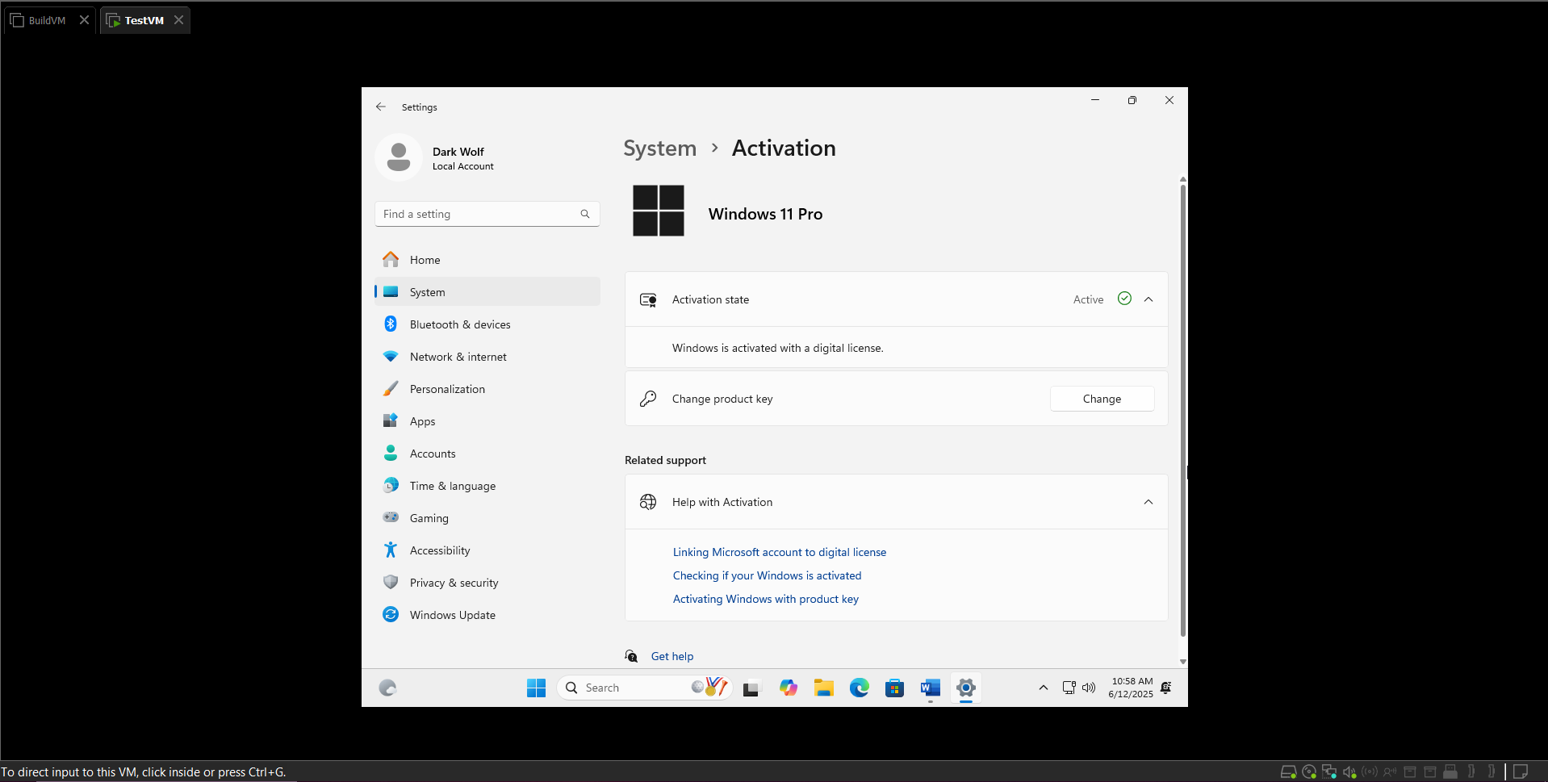1548x782 pixels.
Task: Open Linking Microsoft account to digital license
Action: pyautogui.click(x=780, y=552)
